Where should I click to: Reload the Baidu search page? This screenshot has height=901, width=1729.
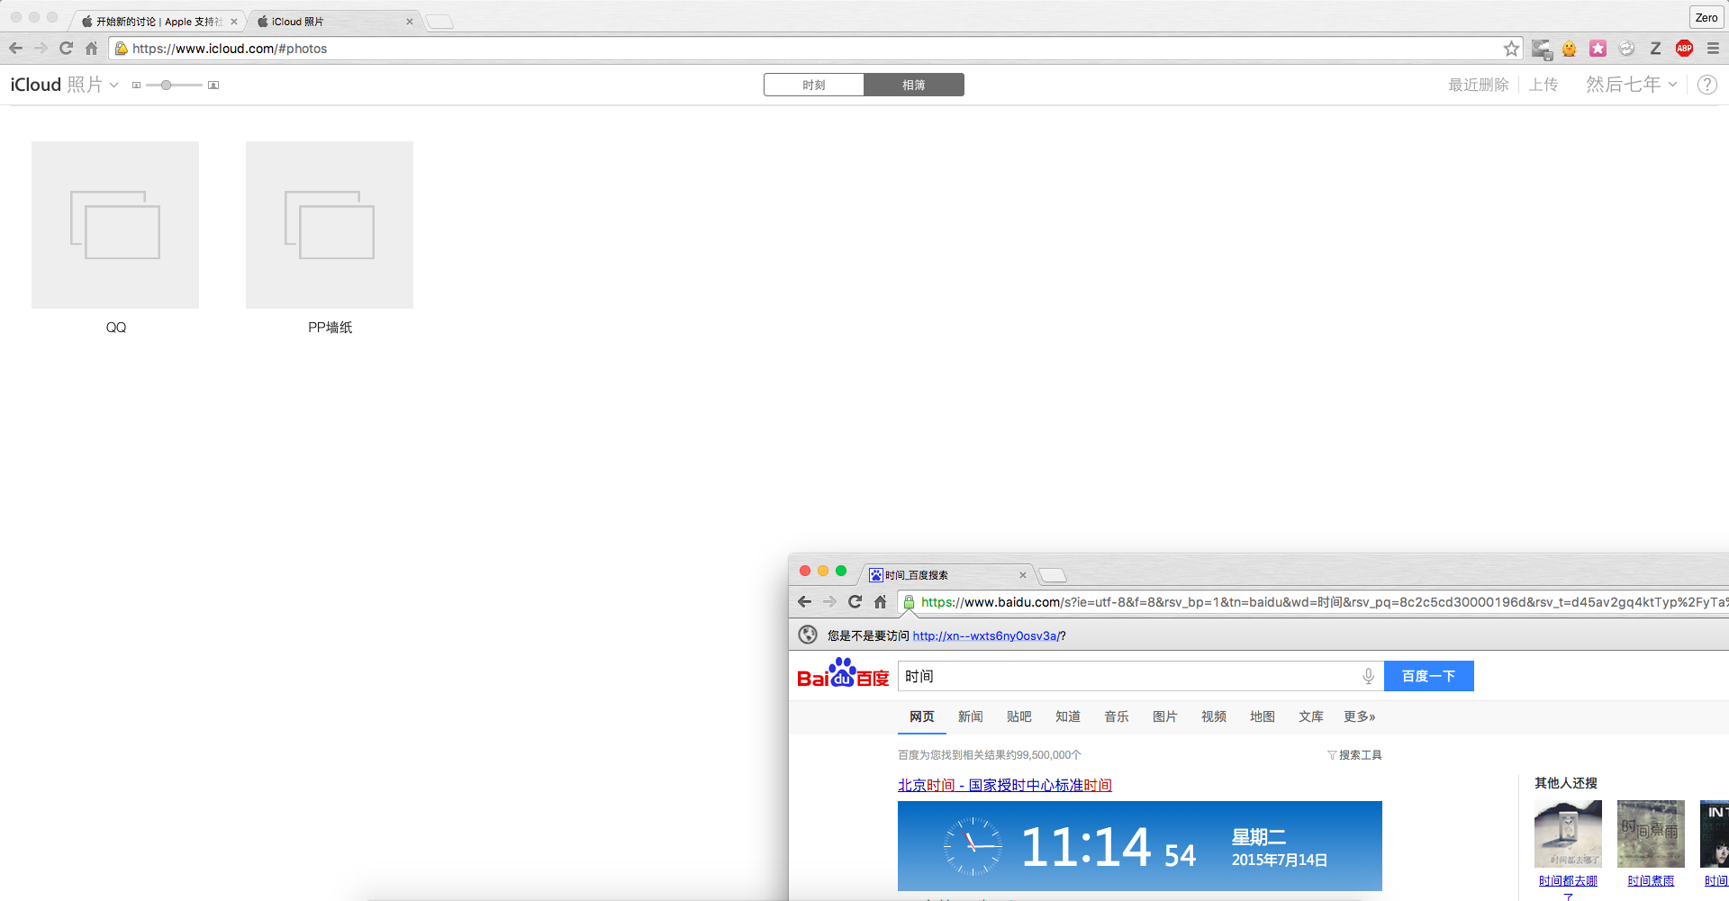pyautogui.click(x=855, y=602)
